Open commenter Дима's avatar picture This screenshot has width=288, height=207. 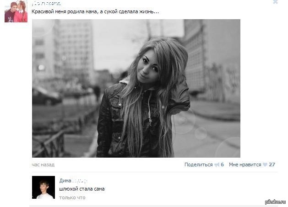(x=43, y=187)
